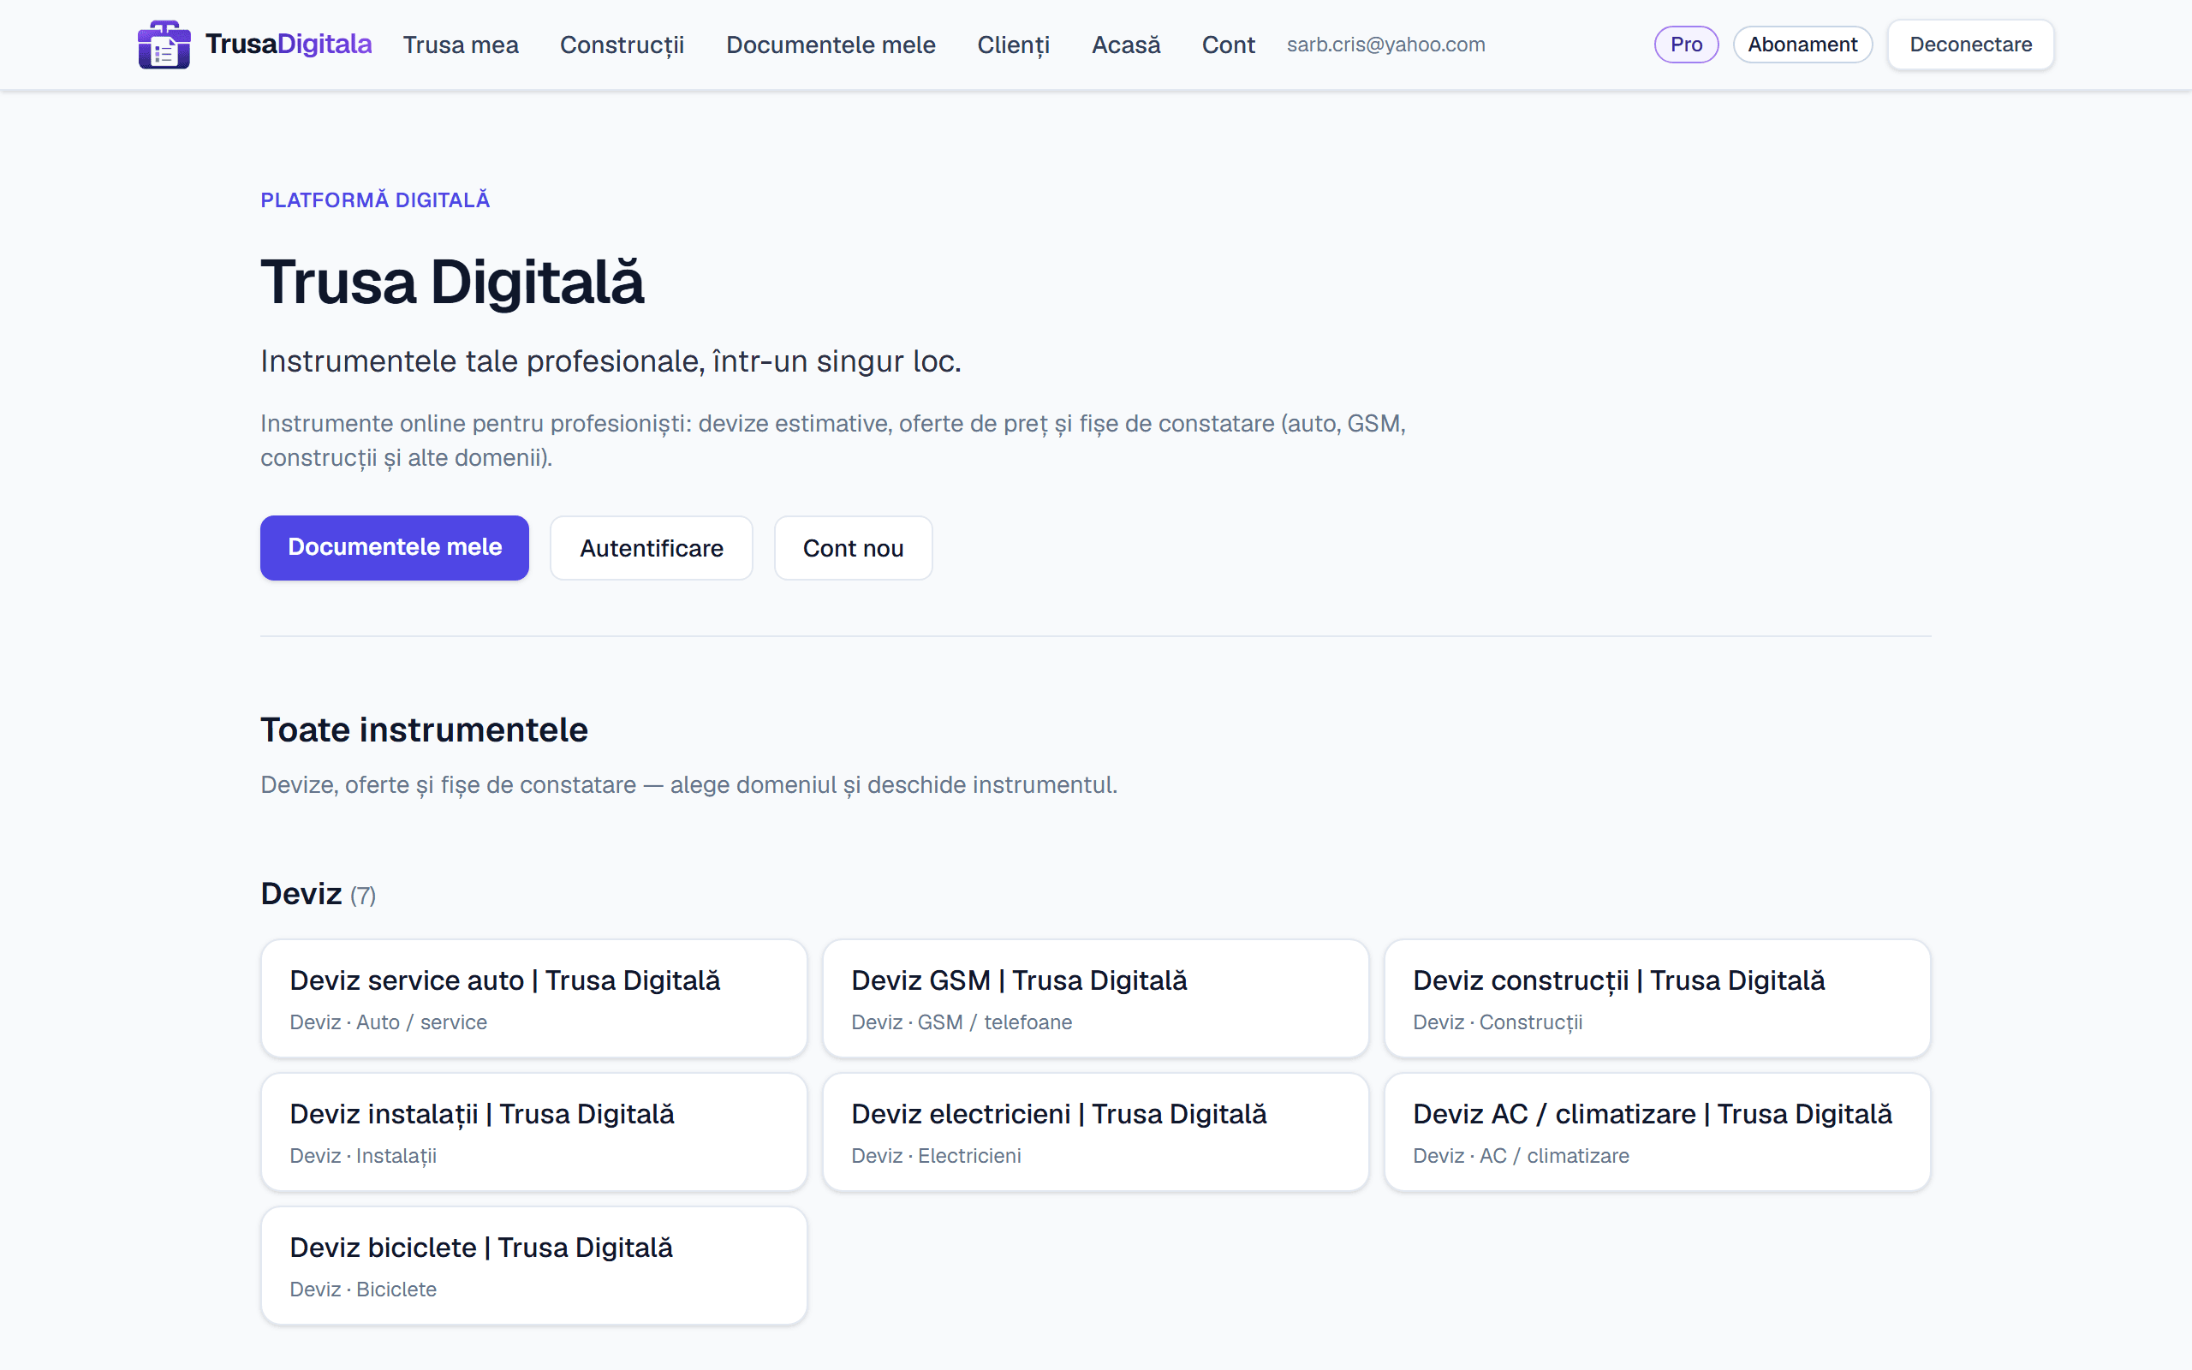
Task: Go to Construcții in the navbar
Action: coord(622,45)
